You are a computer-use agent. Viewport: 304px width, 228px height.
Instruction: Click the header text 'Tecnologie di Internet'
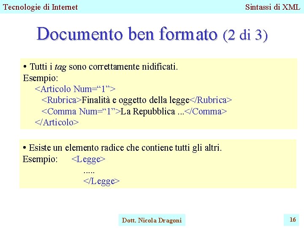(x=41, y=7)
